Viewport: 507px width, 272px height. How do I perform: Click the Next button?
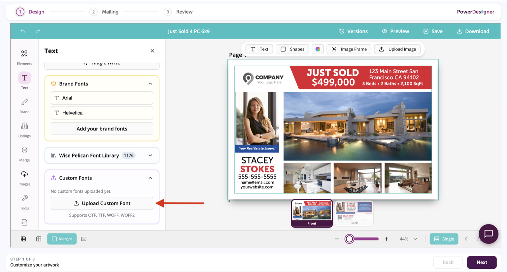(x=482, y=262)
